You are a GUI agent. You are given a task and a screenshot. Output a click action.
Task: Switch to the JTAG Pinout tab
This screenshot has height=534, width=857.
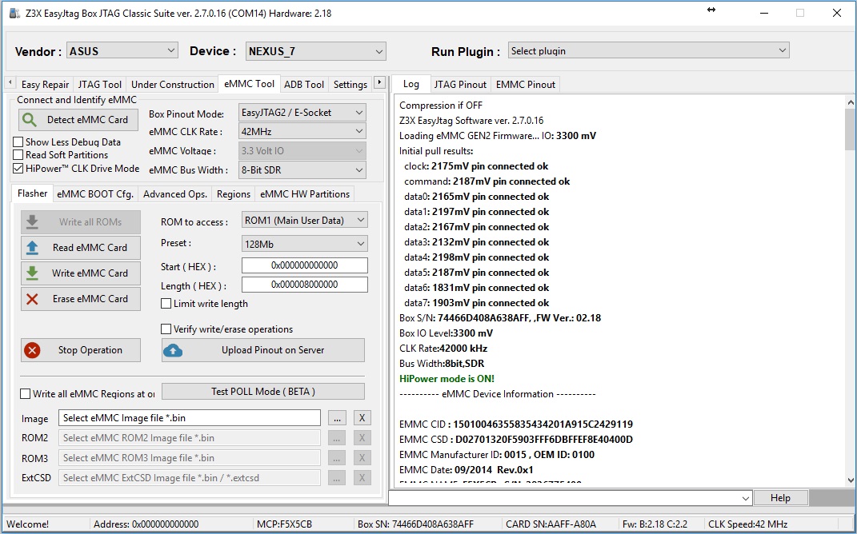click(460, 84)
